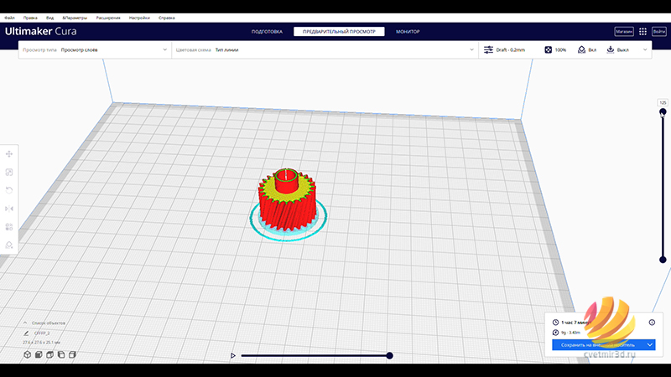Click the Ultimaker Cura logo
671x377 pixels.
point(40,31)
